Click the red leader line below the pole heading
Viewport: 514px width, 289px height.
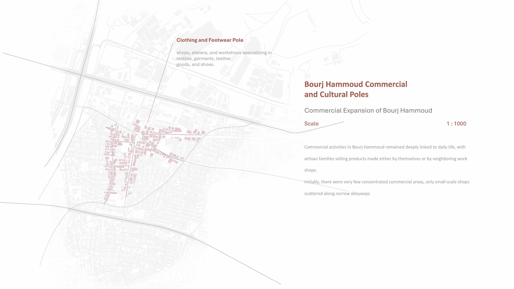click(160, 83)
